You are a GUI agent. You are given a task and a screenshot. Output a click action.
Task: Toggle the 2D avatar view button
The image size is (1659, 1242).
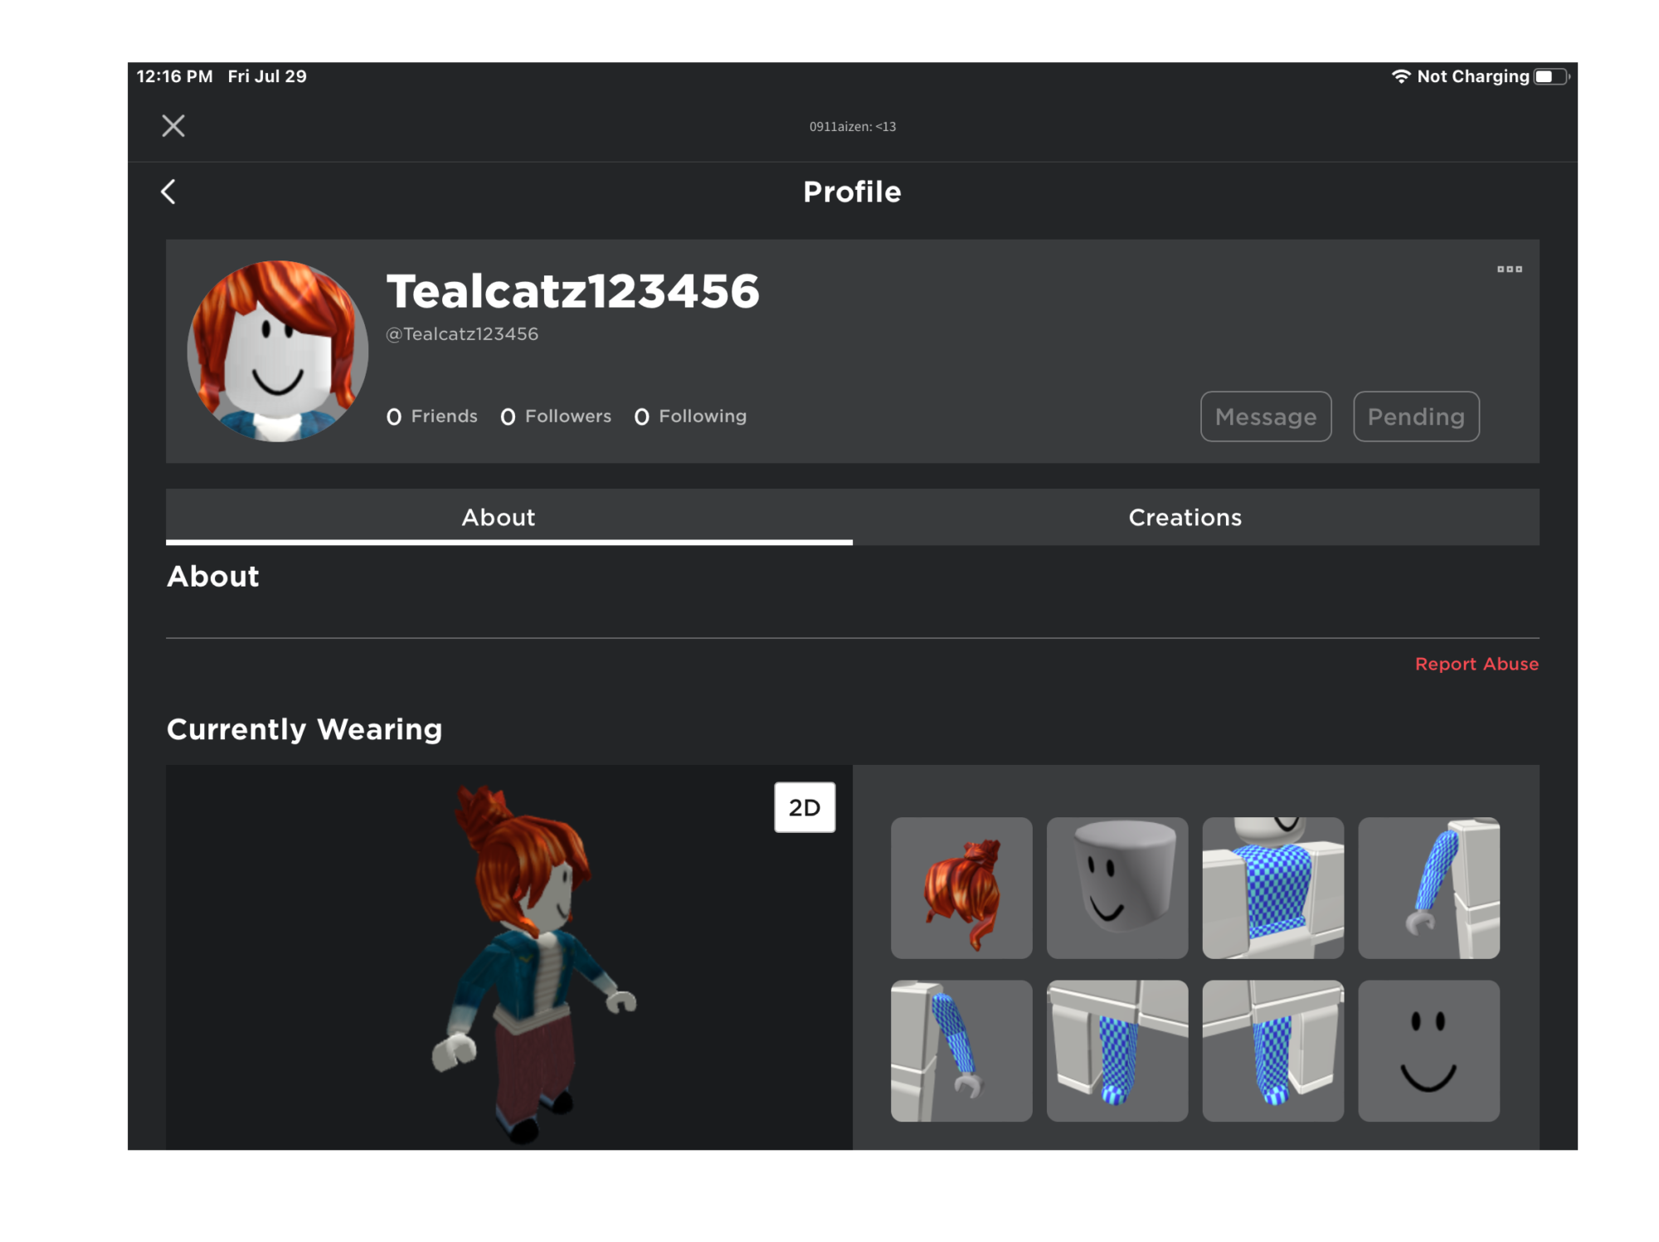point(804,806)
